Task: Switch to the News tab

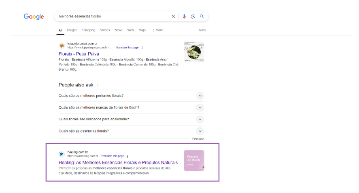Action: tap(118, 30)
